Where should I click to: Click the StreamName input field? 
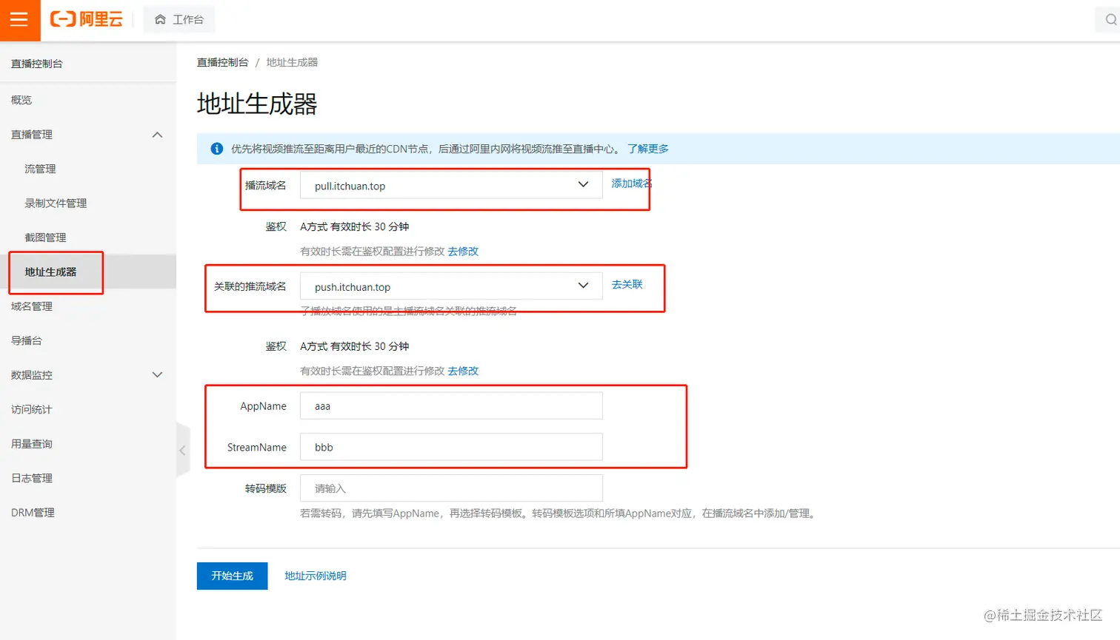(450, 447)
